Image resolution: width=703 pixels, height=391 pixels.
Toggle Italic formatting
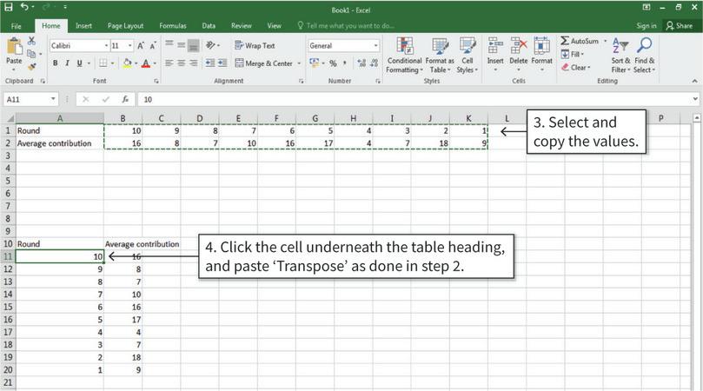pyautogui.click(x=67, y=63)
